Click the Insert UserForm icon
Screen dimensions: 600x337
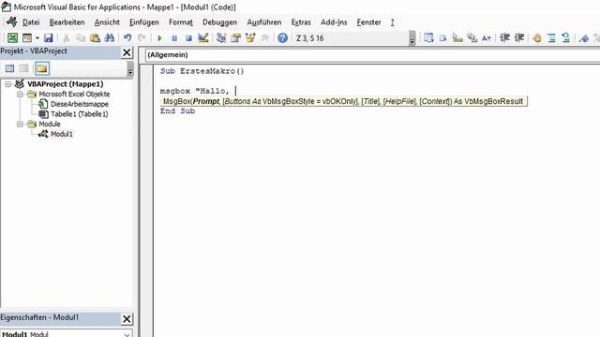click(x=27, y=37)
